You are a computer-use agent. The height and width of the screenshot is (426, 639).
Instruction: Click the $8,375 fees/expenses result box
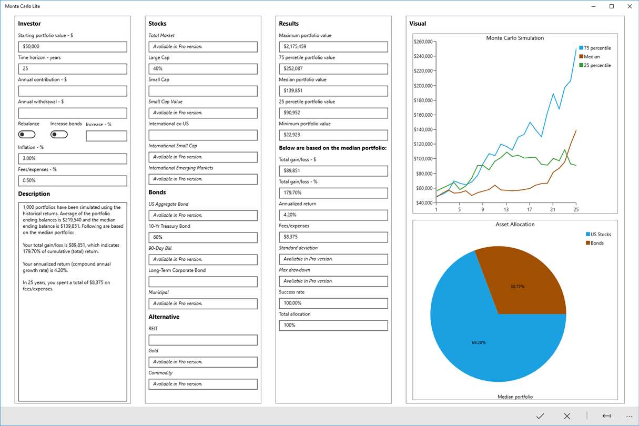pos(333,237)
